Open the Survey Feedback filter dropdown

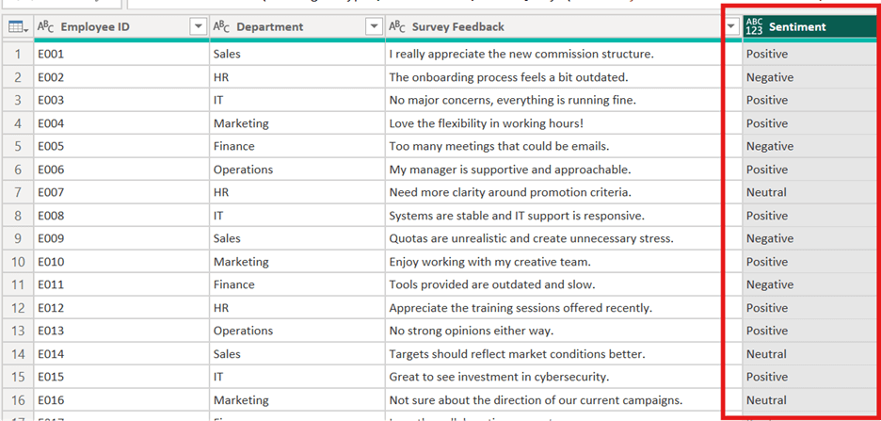point(731,26)
